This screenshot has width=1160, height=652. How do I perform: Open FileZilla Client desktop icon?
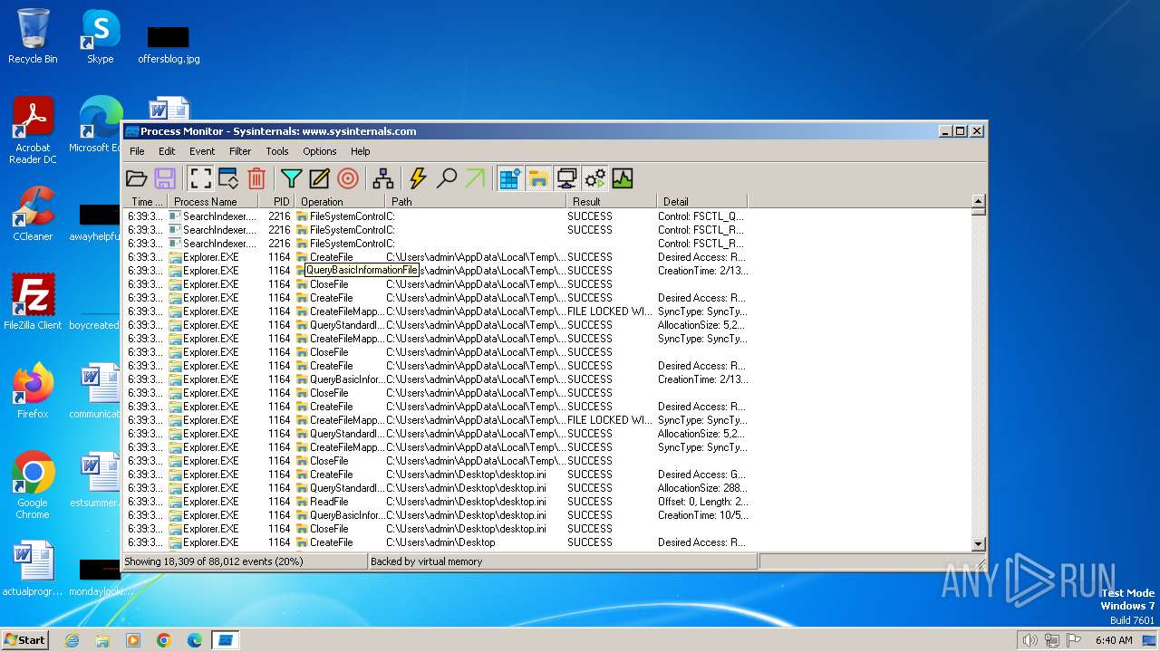tap(33, 302)
